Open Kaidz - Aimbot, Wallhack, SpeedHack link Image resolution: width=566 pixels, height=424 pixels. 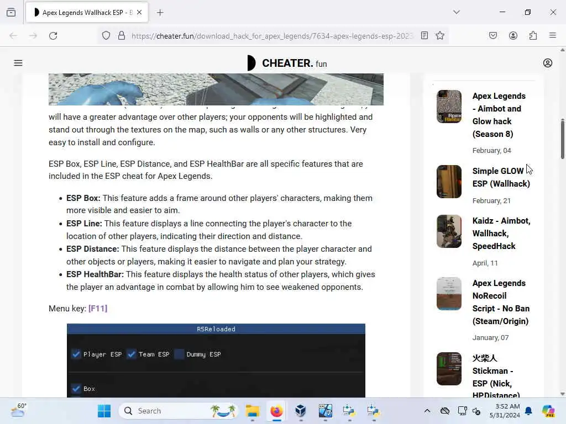[501, 234]
